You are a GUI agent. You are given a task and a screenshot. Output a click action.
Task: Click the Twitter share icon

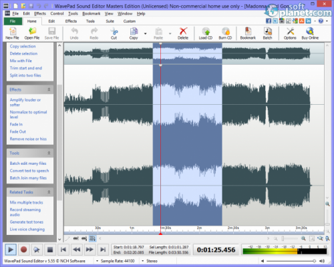pos(275,21)
